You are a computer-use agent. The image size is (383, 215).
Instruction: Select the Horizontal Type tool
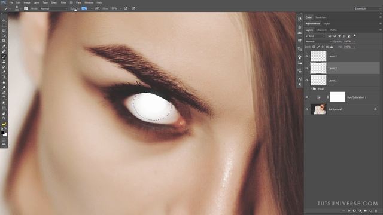point(4,98)
